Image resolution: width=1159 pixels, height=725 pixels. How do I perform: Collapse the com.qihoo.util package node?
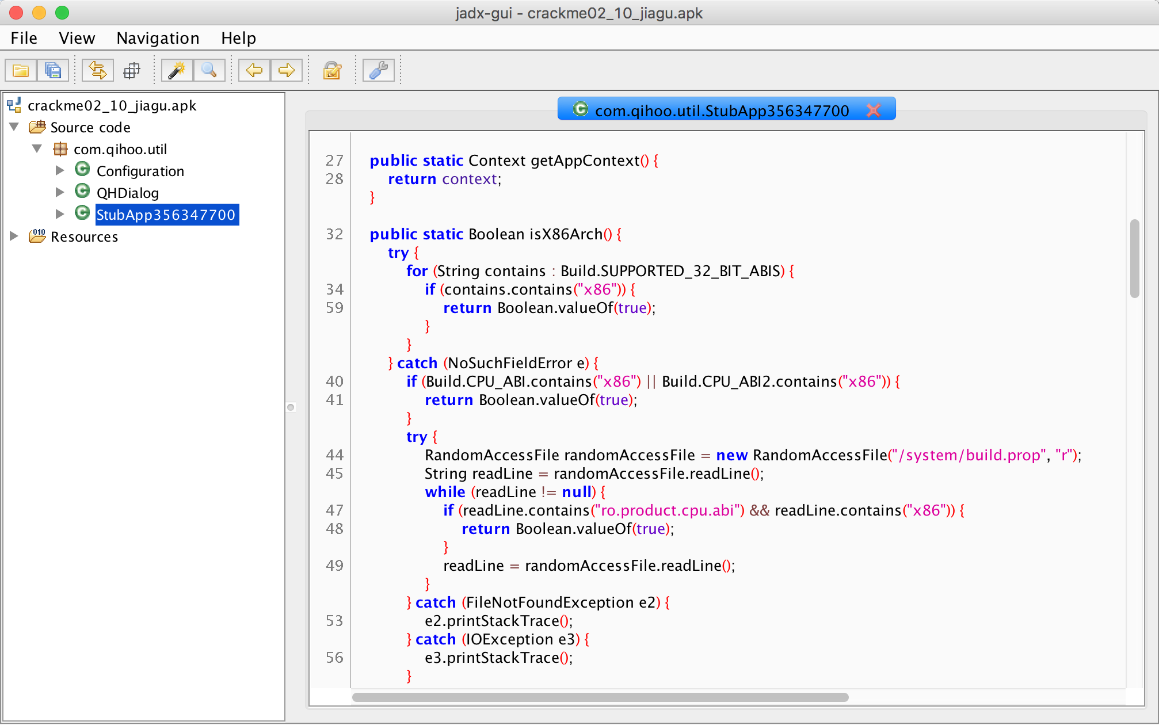tap(37, 148)
